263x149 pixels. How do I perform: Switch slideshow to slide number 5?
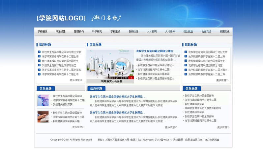click(x=131, y=78)
